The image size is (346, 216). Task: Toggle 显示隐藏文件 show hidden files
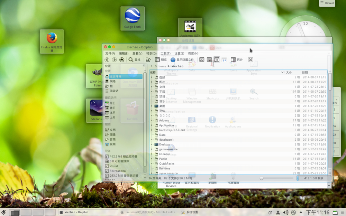coord(182,60)
